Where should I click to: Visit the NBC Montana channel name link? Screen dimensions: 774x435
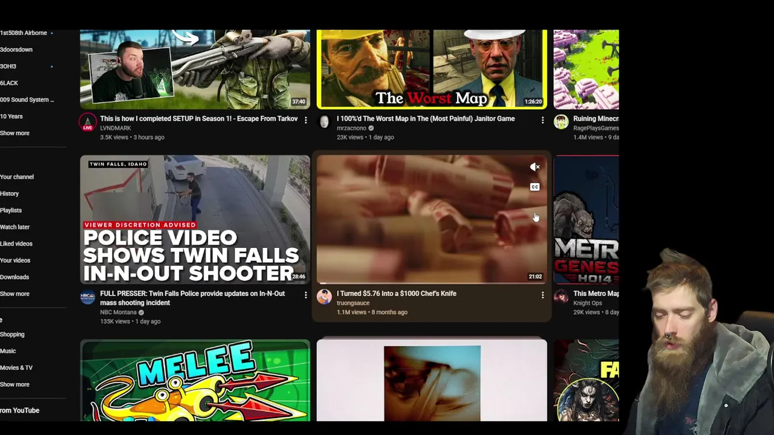coord(119,312)
